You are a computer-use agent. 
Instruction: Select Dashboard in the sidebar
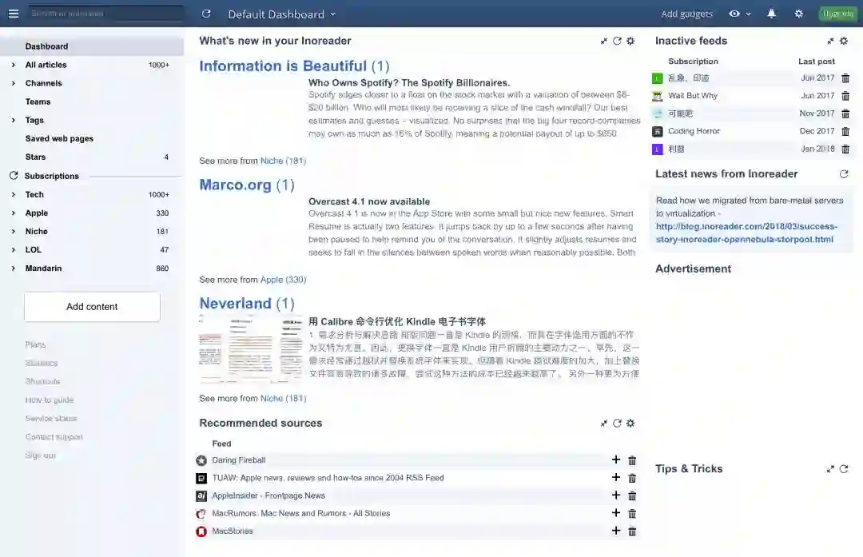92,46
